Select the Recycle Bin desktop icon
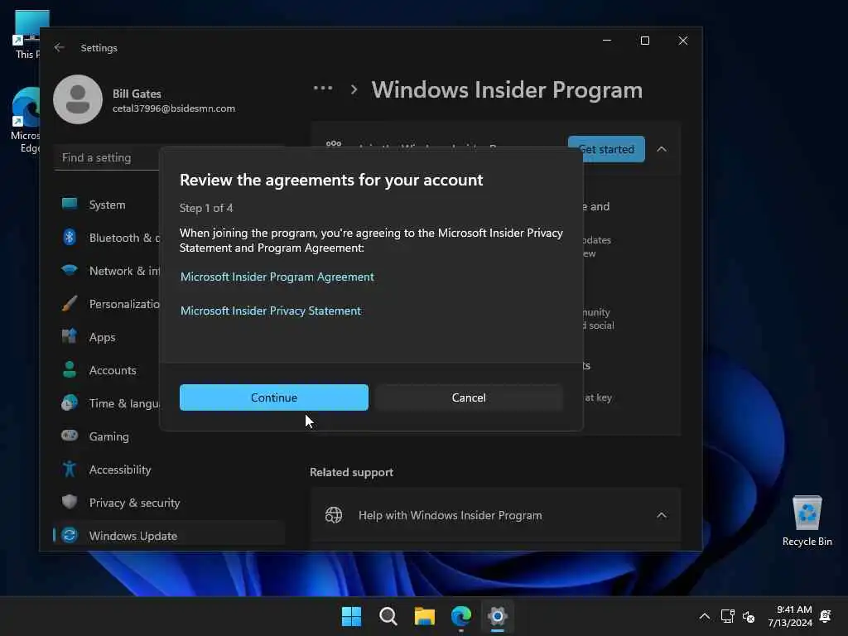Image resolution: width=848 pixels, height=636 pixels. click(x=807, y=521)
